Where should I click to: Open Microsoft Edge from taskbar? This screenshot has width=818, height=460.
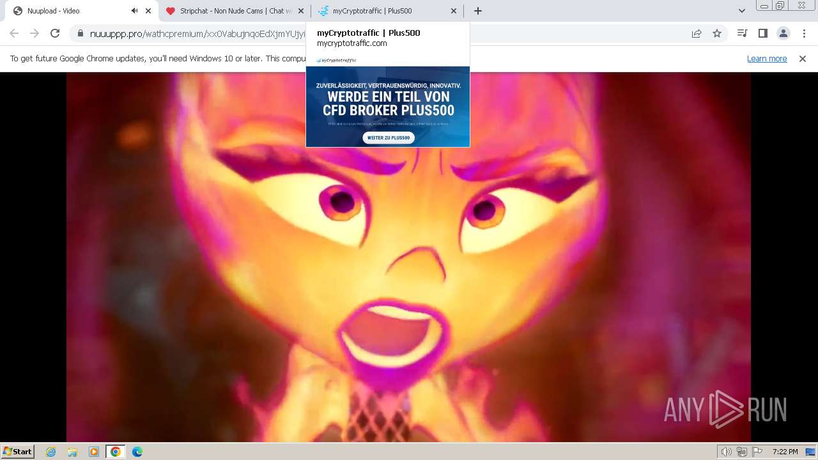[x=137, y=451]
